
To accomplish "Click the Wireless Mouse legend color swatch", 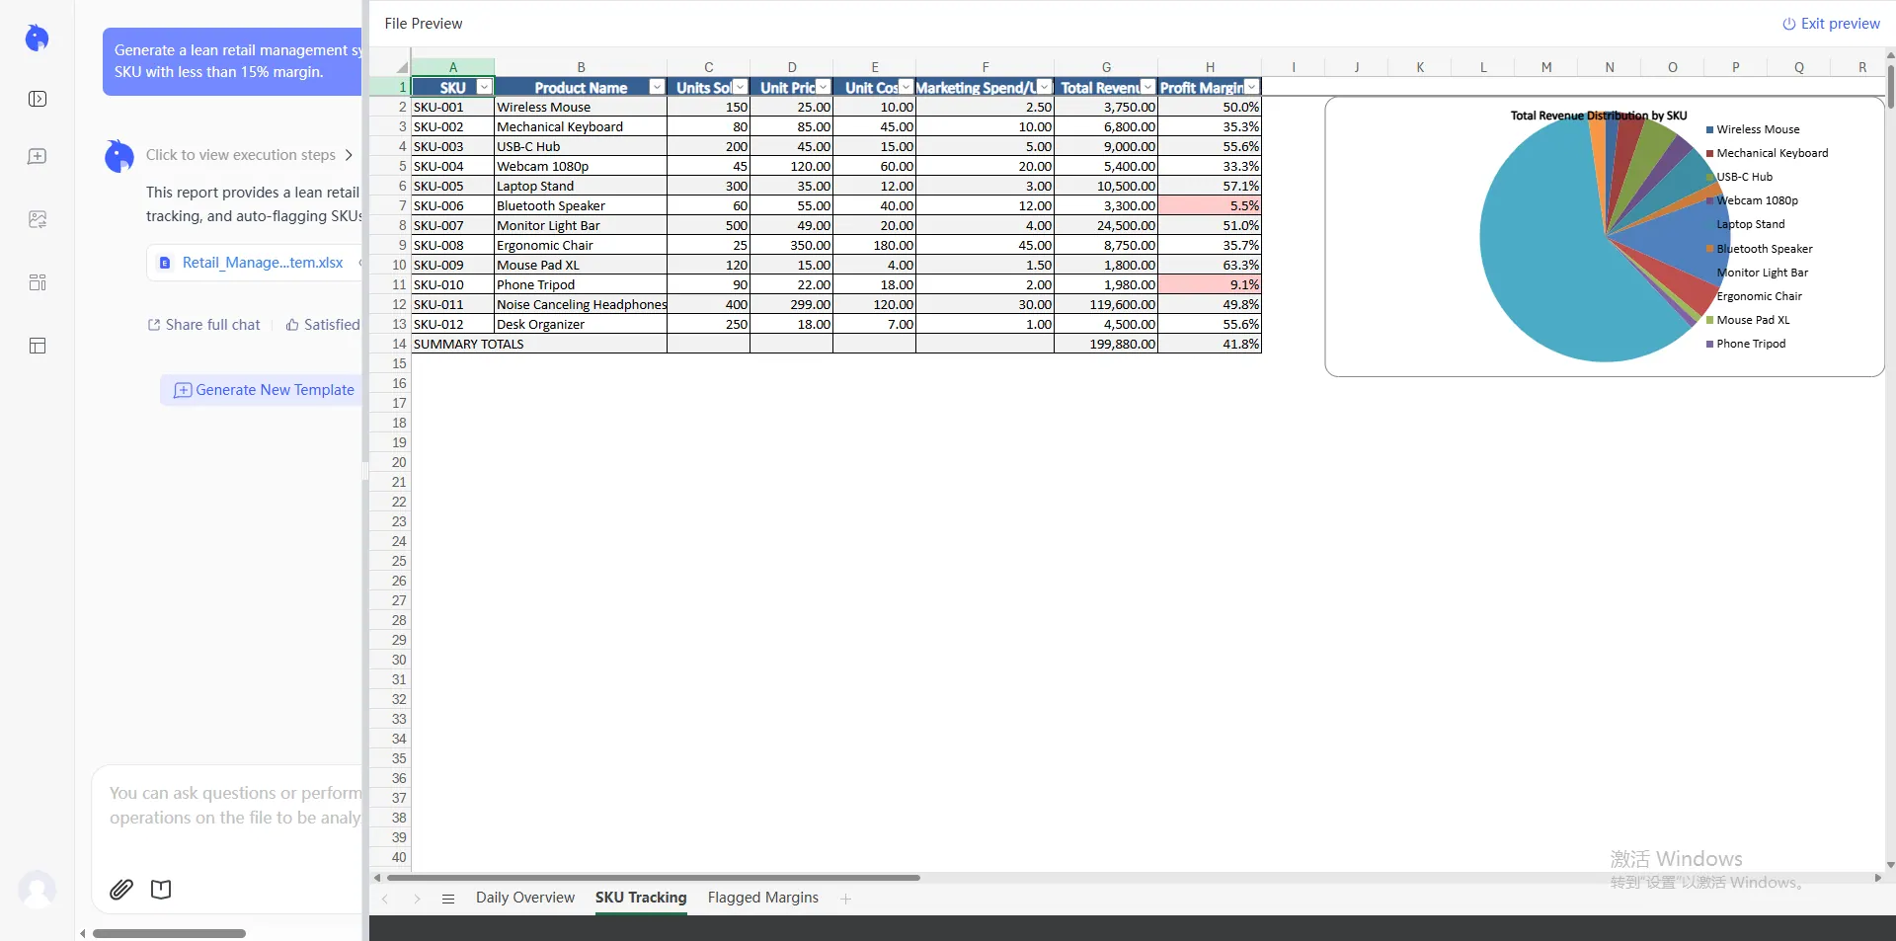I will (x=1709, y=130).
